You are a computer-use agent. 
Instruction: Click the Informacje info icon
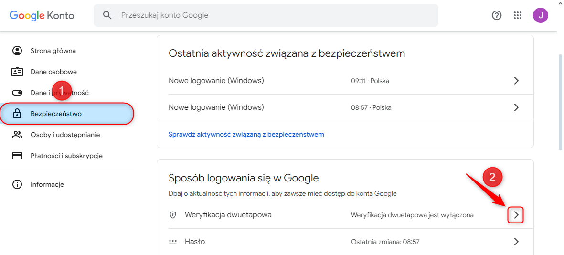[x=17, y=184]
